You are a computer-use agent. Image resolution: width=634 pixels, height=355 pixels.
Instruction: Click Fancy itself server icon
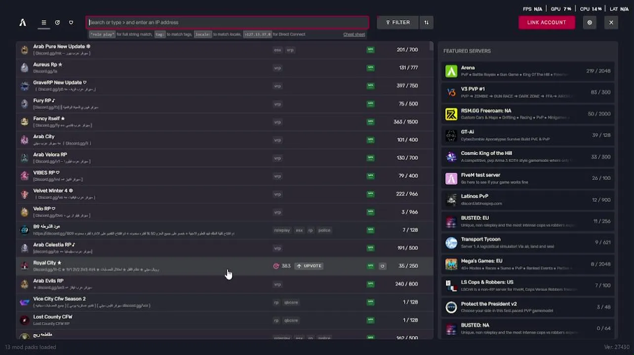click(25, 122)
